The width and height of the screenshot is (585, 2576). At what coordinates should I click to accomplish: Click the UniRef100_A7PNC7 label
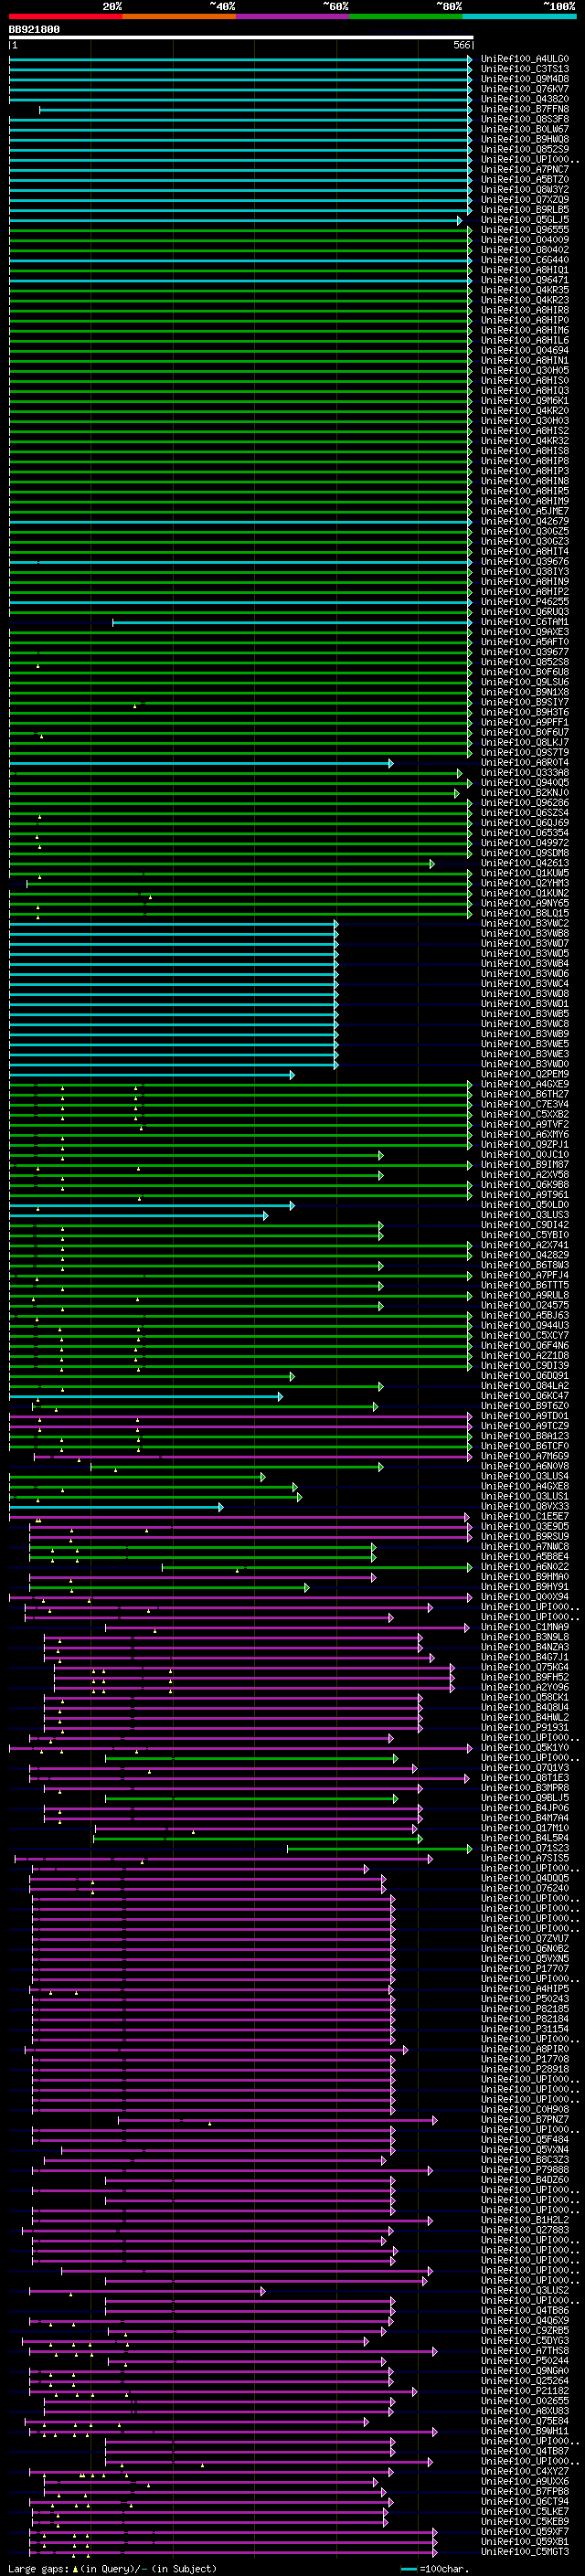[x=525, y=169]
